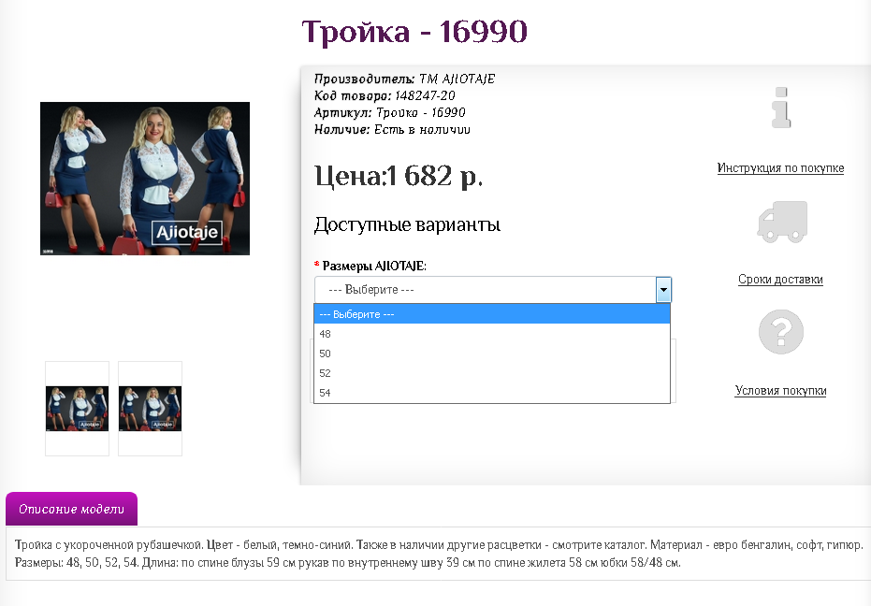871x606 pixels.
Task: Select size 52 from the list
Action: click(492, 373)
